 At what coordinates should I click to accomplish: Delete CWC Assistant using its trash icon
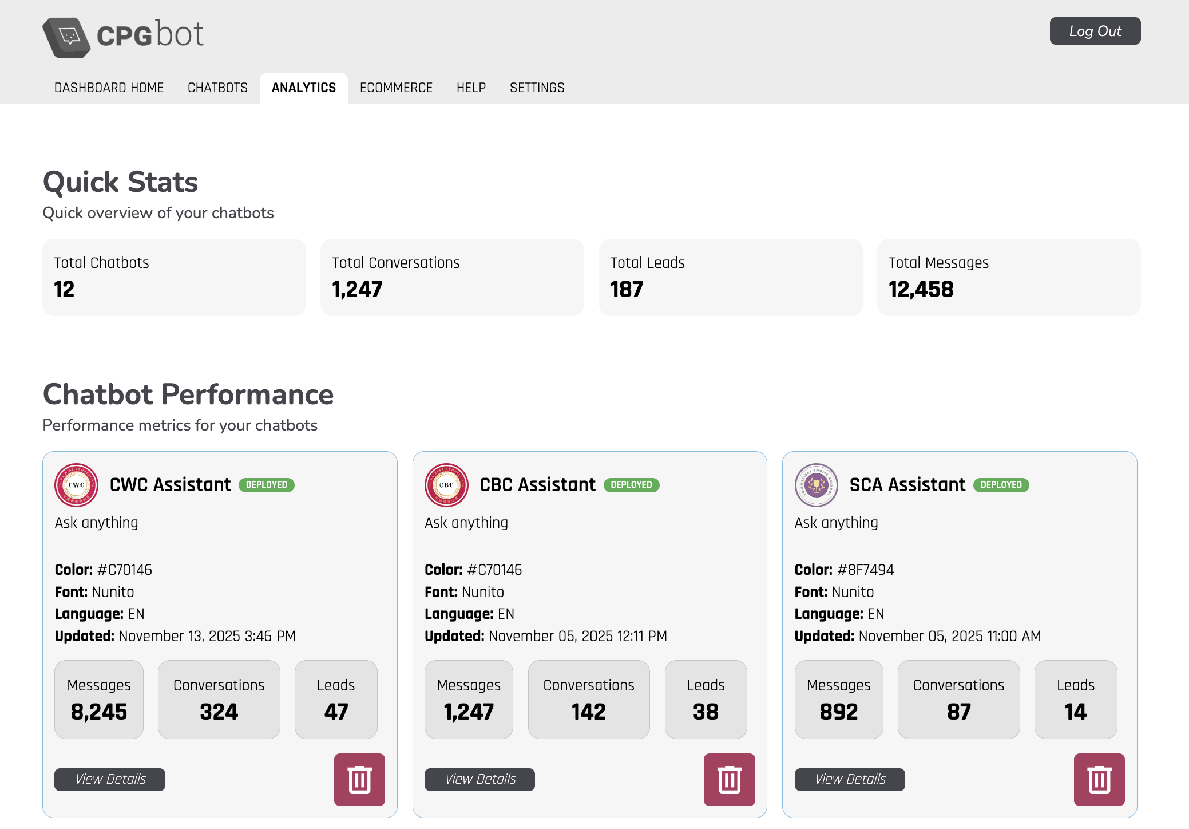click(359, 779)
